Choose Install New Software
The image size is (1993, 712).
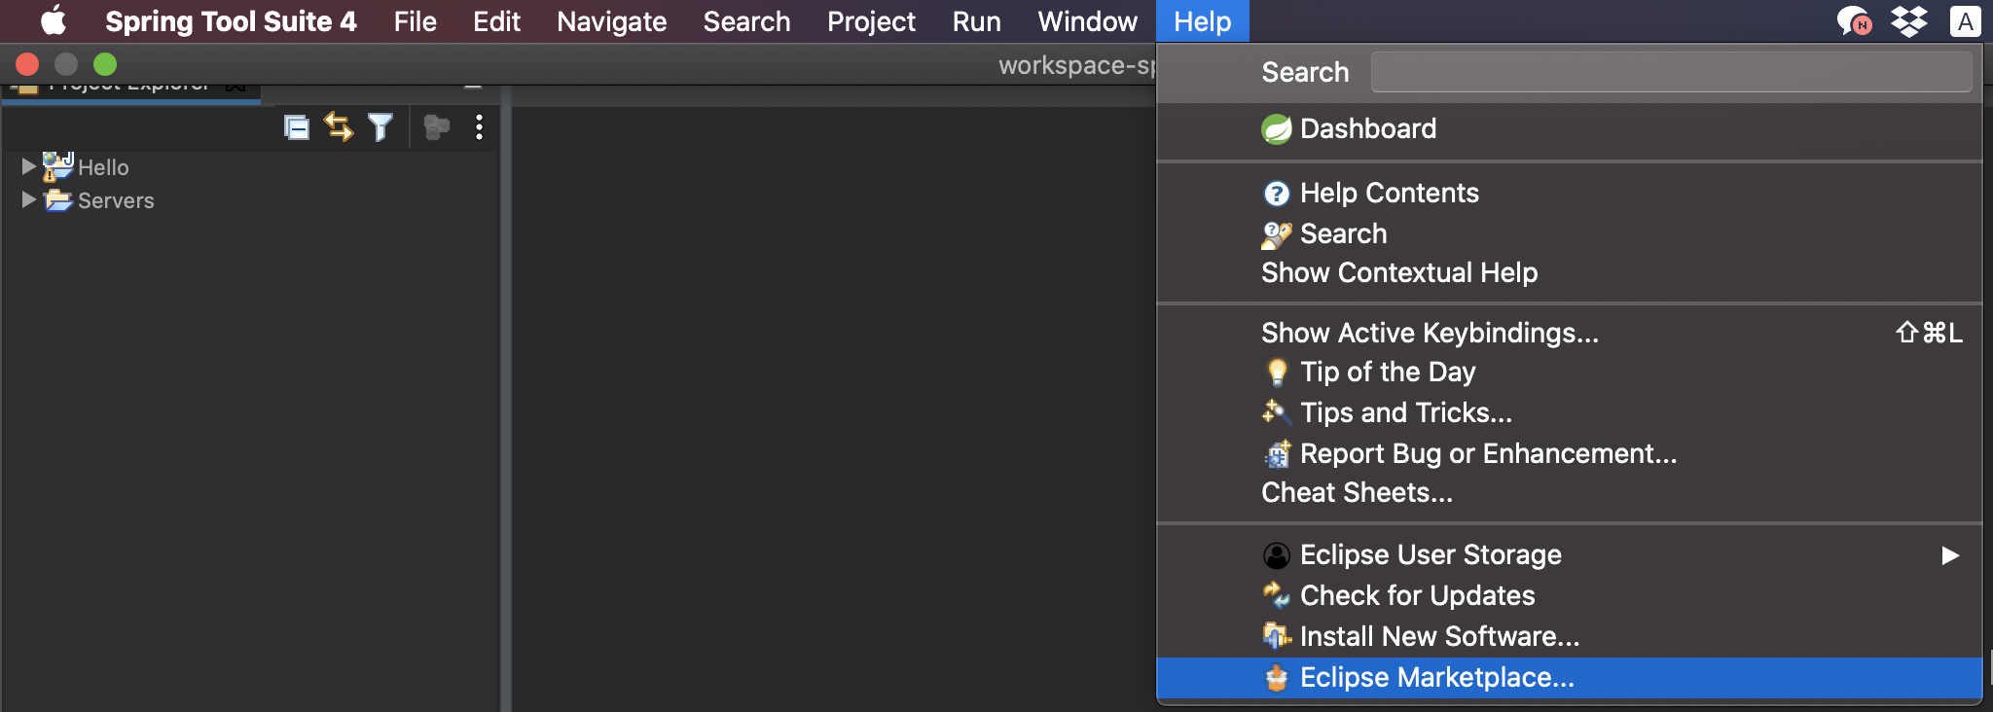click(1569, 636)
